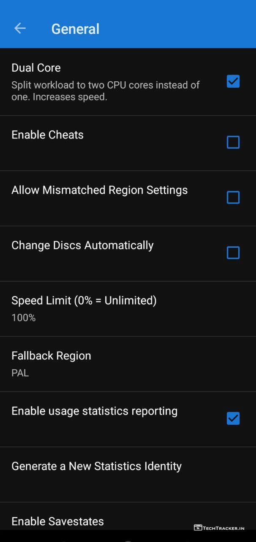Tap the back arrow icon
Screen dimensions: 256x542
(20, 28)
